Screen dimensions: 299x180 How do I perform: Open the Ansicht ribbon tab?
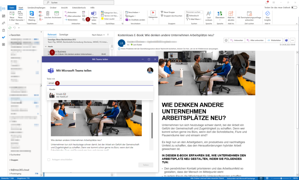click(x=64, y=8)
